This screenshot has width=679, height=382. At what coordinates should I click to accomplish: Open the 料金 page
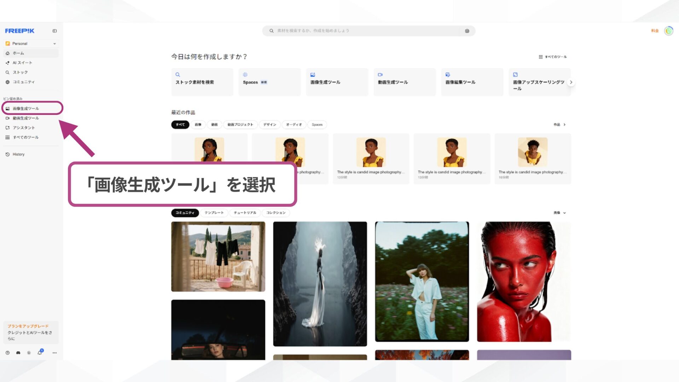[x=655, y=30]
